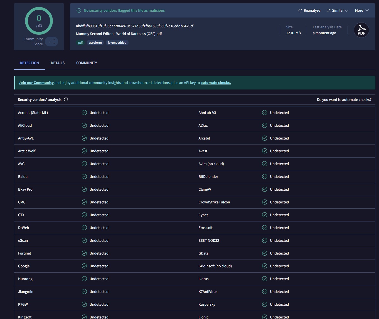Go to the COMMUNITY tab
The width and height of the screenshot is (379, 319).
pyautogui.click(x=87, y=63)
